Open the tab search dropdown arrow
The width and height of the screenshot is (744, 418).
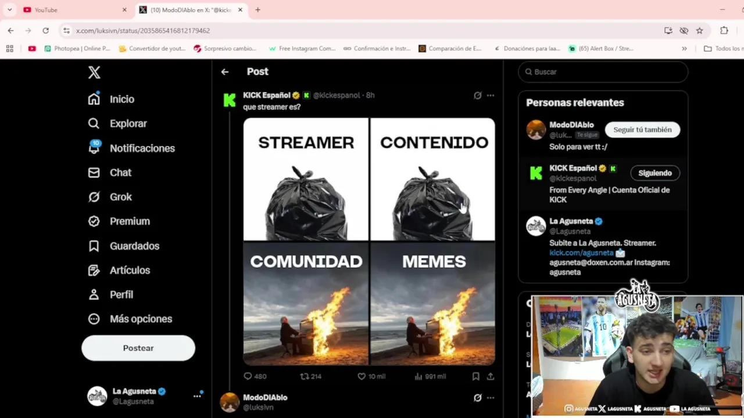click(x=9, y=10)
